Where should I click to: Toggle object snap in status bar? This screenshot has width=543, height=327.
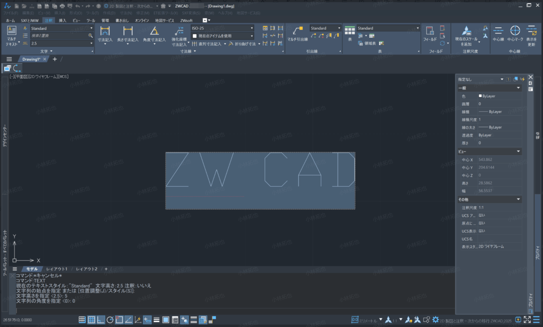pyautogui.click(x=119, y=319)
